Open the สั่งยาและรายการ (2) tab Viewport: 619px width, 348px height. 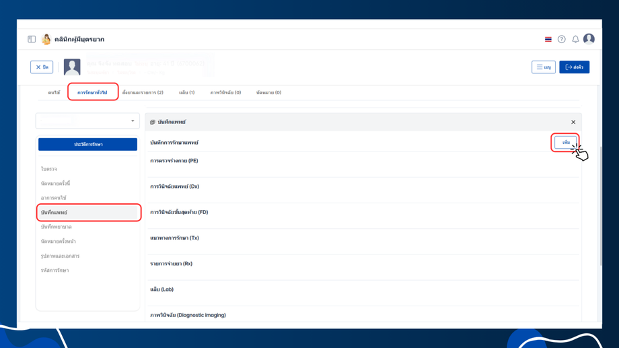(x=143, y=92)
